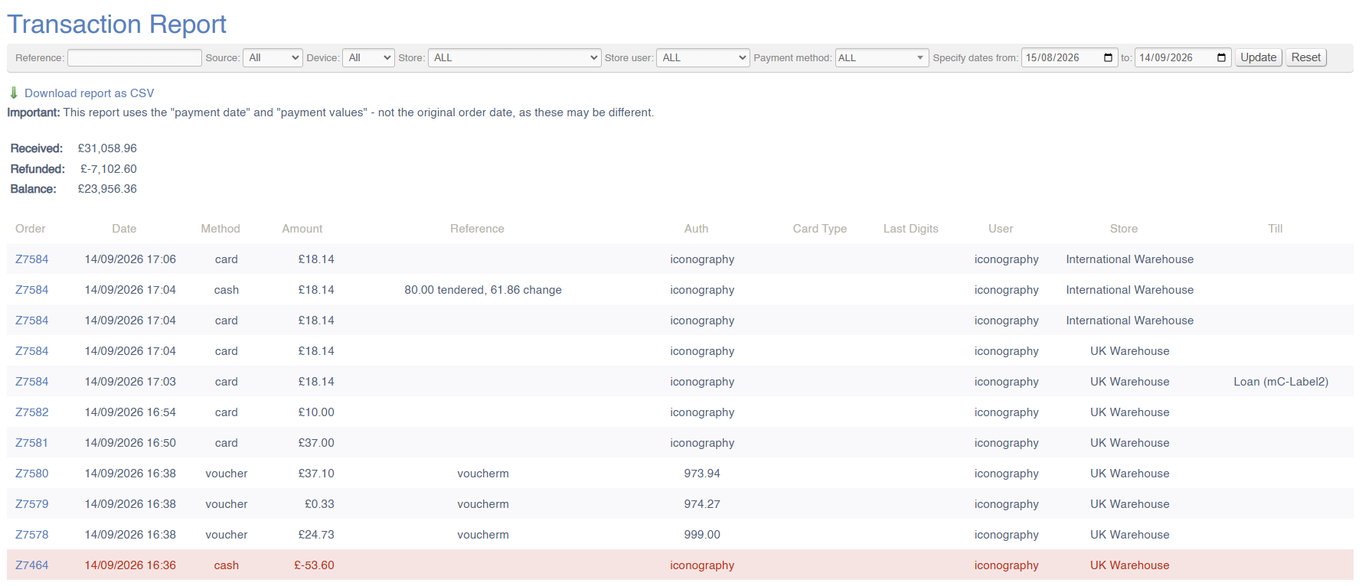This screenshot has height=586, width=1362.
Task: Open the Store user dropdown
Action: coord(703,57)
